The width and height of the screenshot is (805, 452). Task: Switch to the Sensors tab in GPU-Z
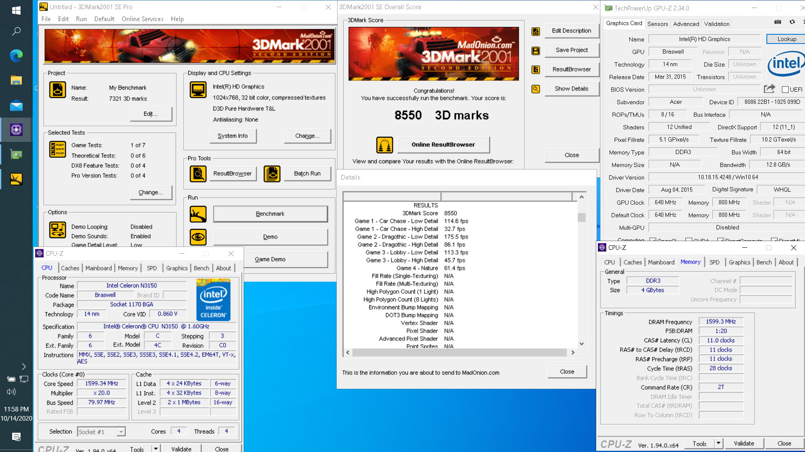pos(657,24)
